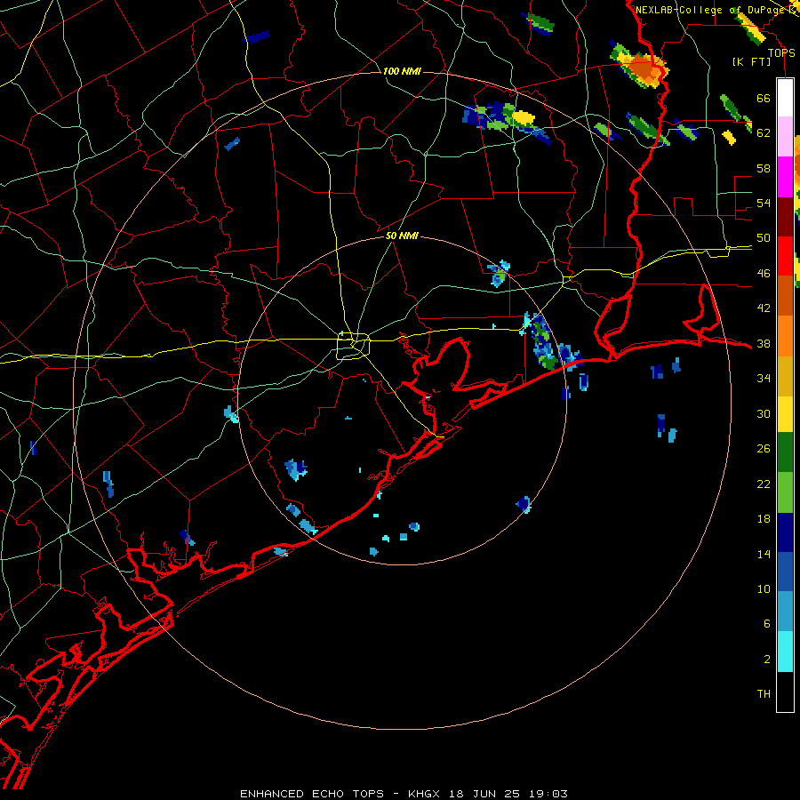Click the [K FT] units label
Viewport: 800px width, 800px height.
click(751, 61)
